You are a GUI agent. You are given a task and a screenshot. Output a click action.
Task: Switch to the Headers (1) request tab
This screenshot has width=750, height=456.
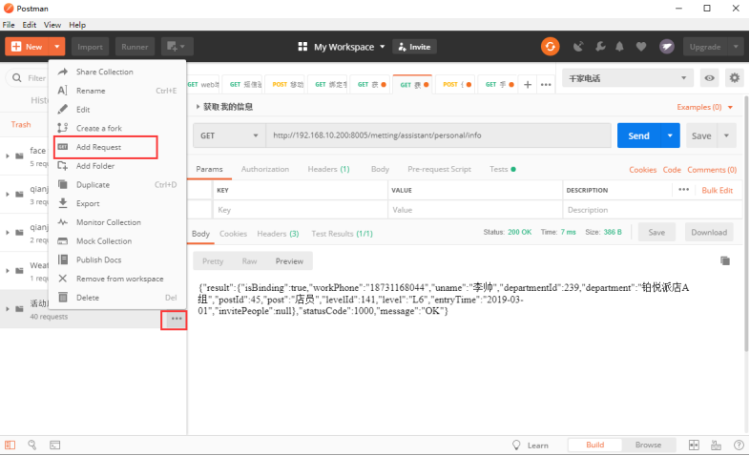click(x=328, y=169)
